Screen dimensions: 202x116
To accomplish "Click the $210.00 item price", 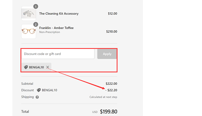I will 112,32.
